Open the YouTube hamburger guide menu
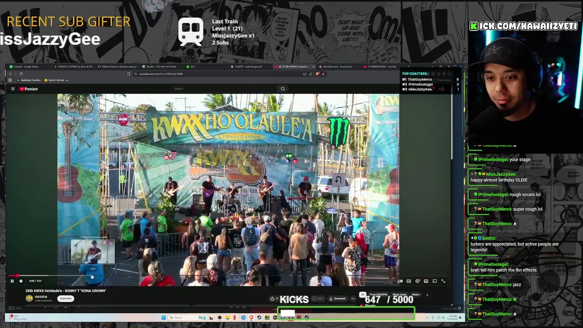Screen dimensions: 583x328 point(13,89)
